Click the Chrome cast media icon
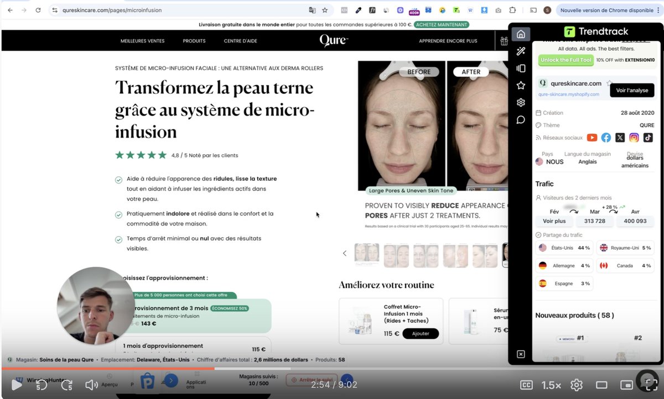 [x=533, y=10]
